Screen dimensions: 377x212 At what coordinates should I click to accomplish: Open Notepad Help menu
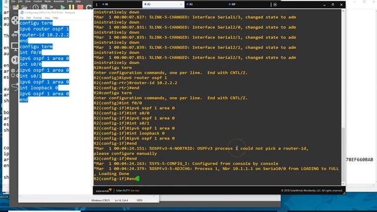tap(55, 18)
